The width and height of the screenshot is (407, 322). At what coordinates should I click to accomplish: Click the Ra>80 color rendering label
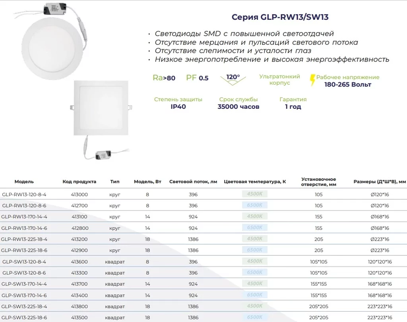coord(164,78)
